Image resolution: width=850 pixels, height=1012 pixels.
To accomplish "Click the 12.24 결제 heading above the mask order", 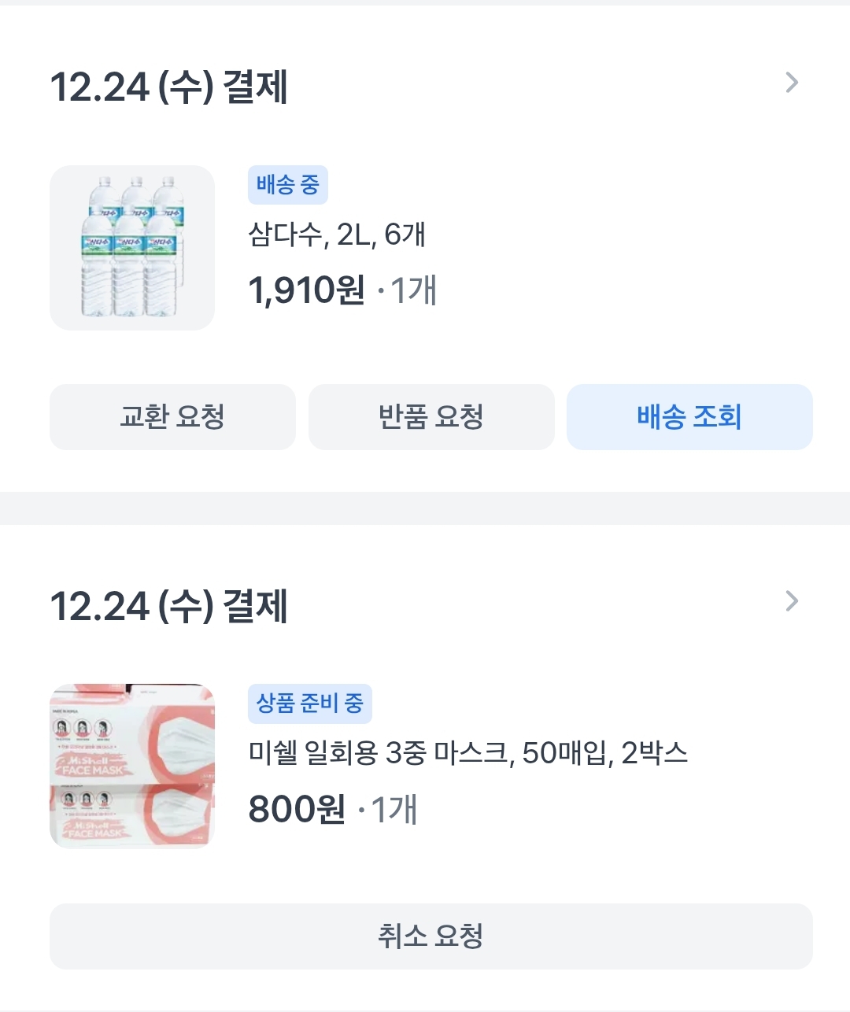I will tap(169, 606).
